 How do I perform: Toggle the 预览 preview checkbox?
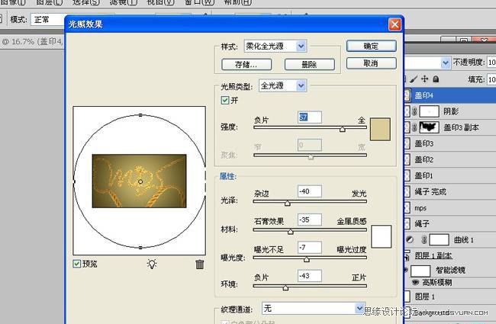point(76,263)
